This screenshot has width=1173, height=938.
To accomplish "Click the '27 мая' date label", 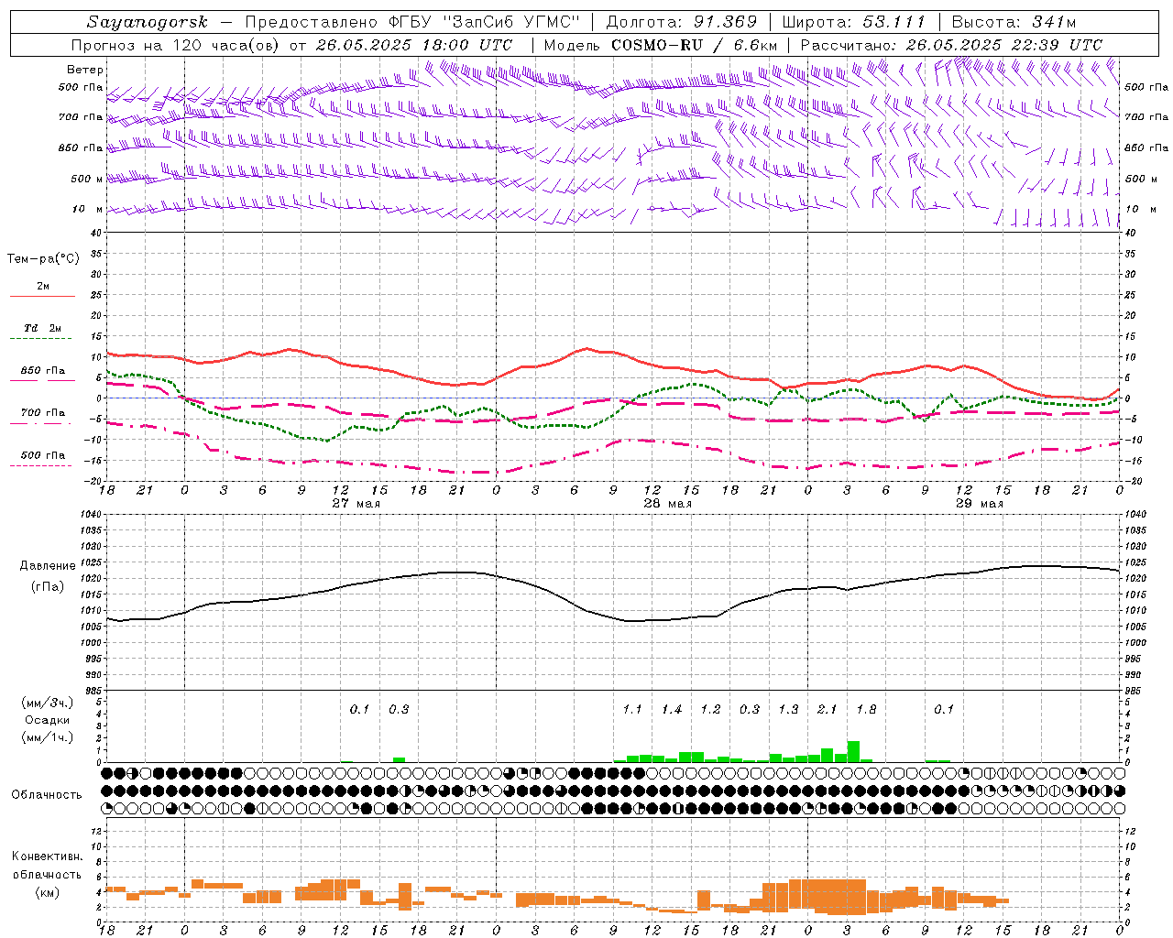I will point(356,504).
